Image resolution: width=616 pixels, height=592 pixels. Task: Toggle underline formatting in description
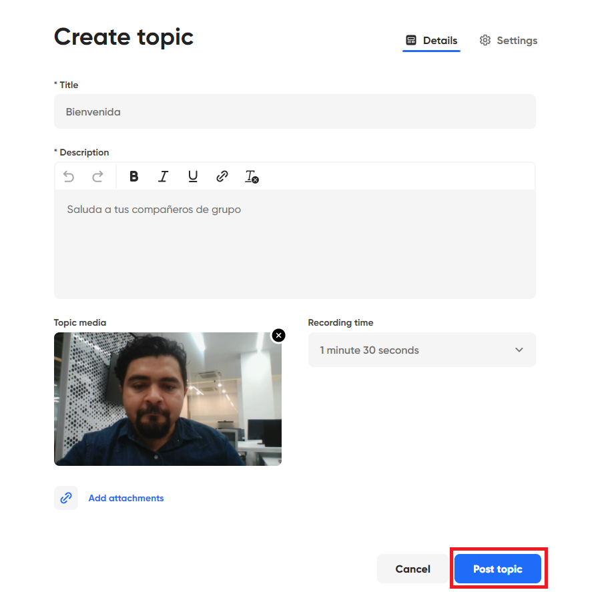click(x=193, y=176)
